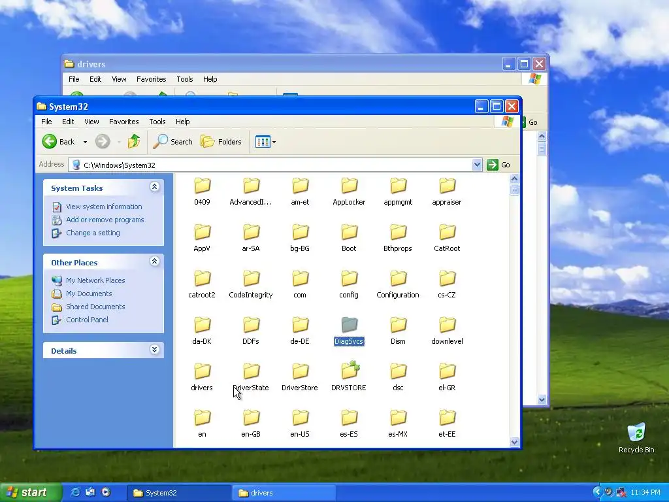Viewport: 669px width, 502px height.
Task: Click System32 scrollbar up arrow
Action: tap(514, 179)
